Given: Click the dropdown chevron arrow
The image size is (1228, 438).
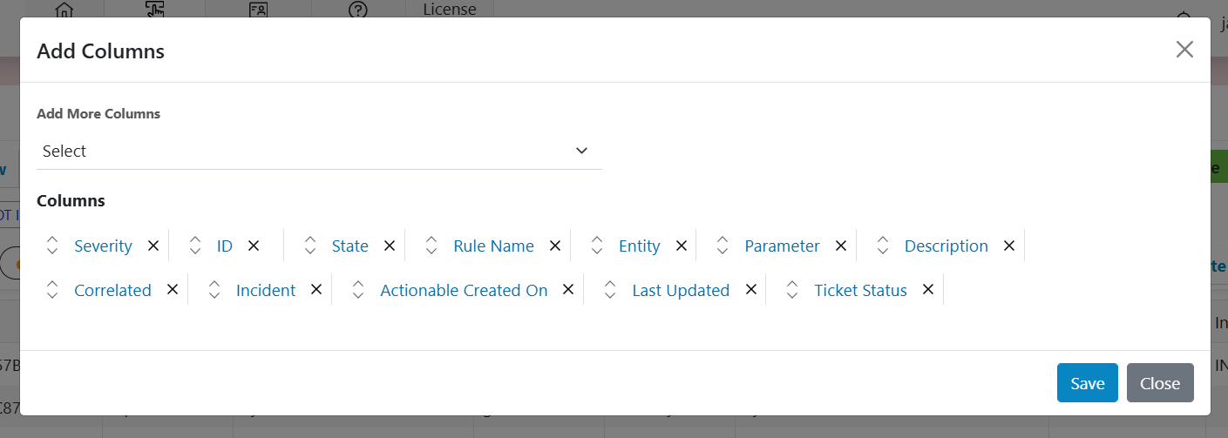Looking at the screenshot, I should pos(582,152).
